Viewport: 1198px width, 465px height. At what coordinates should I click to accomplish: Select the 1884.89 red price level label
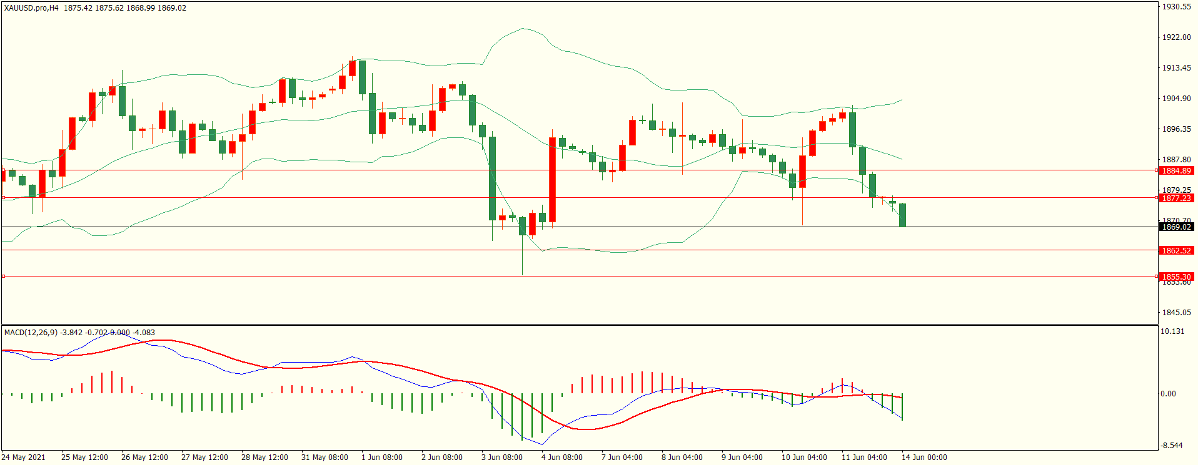click(x=1176, y=170)
